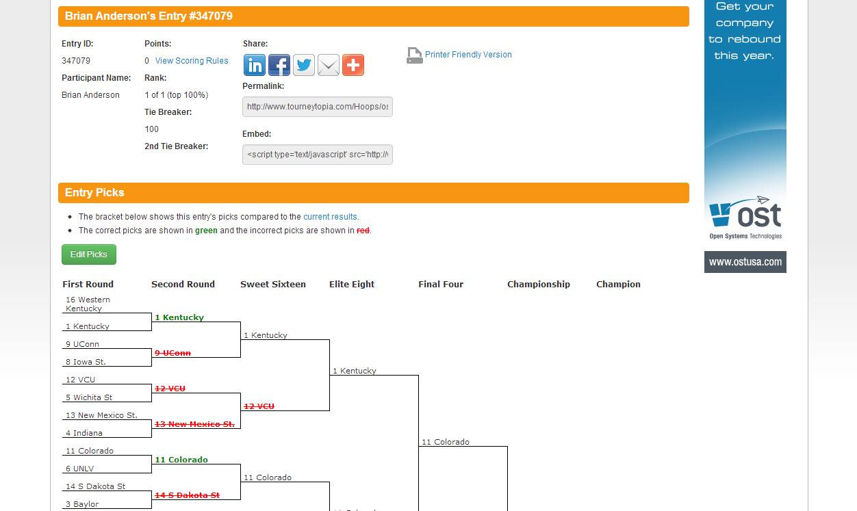Click 11 Colorado in Final Four

pos(446,442)
